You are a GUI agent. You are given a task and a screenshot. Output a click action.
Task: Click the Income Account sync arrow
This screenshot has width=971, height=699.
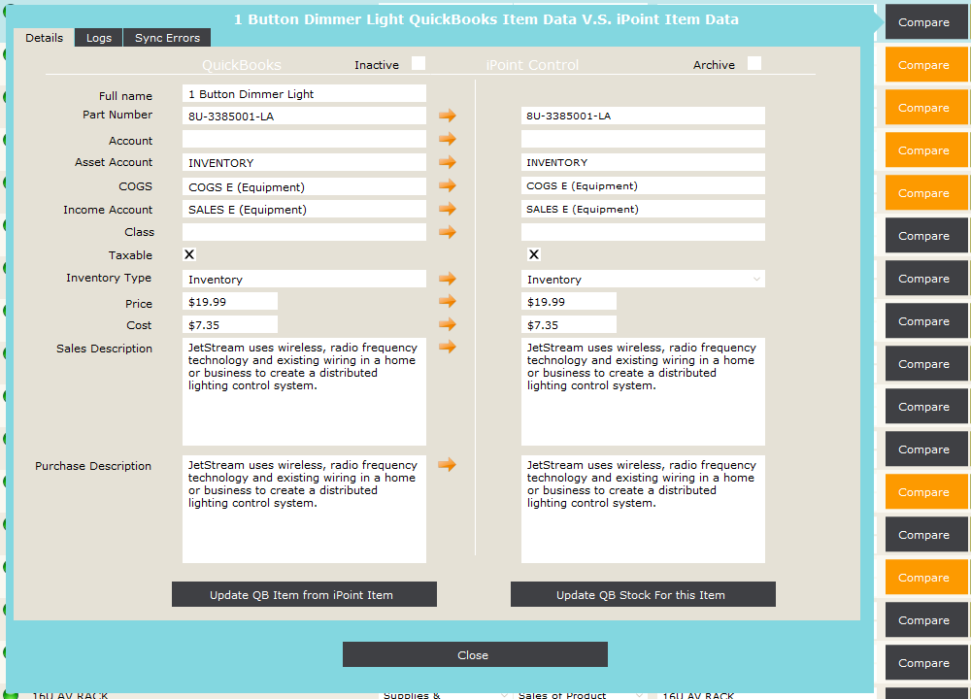coord(447,209)
